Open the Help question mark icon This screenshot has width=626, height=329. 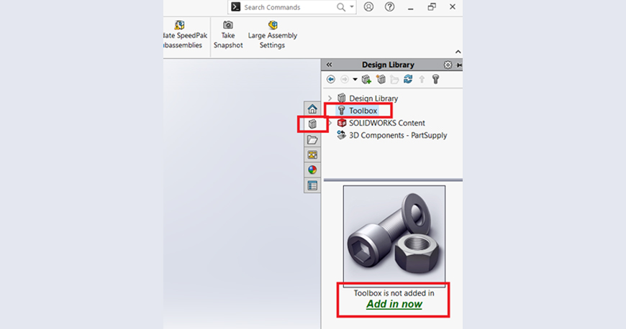(x=390, y=6)
